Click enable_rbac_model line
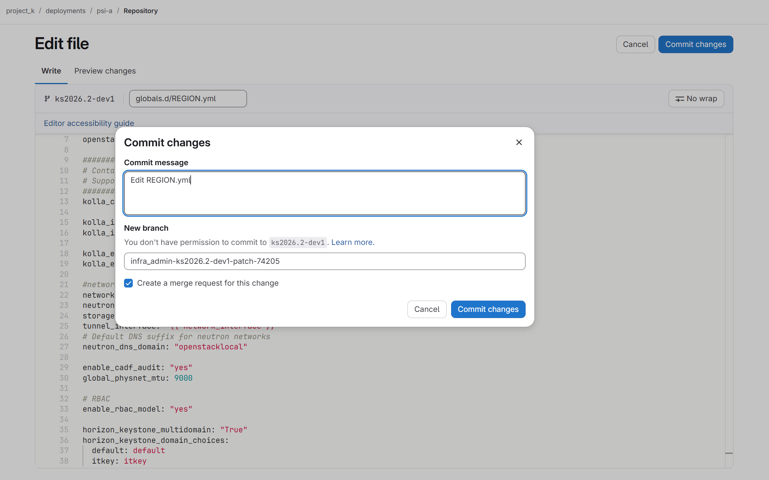 click(x=137, y=409)
